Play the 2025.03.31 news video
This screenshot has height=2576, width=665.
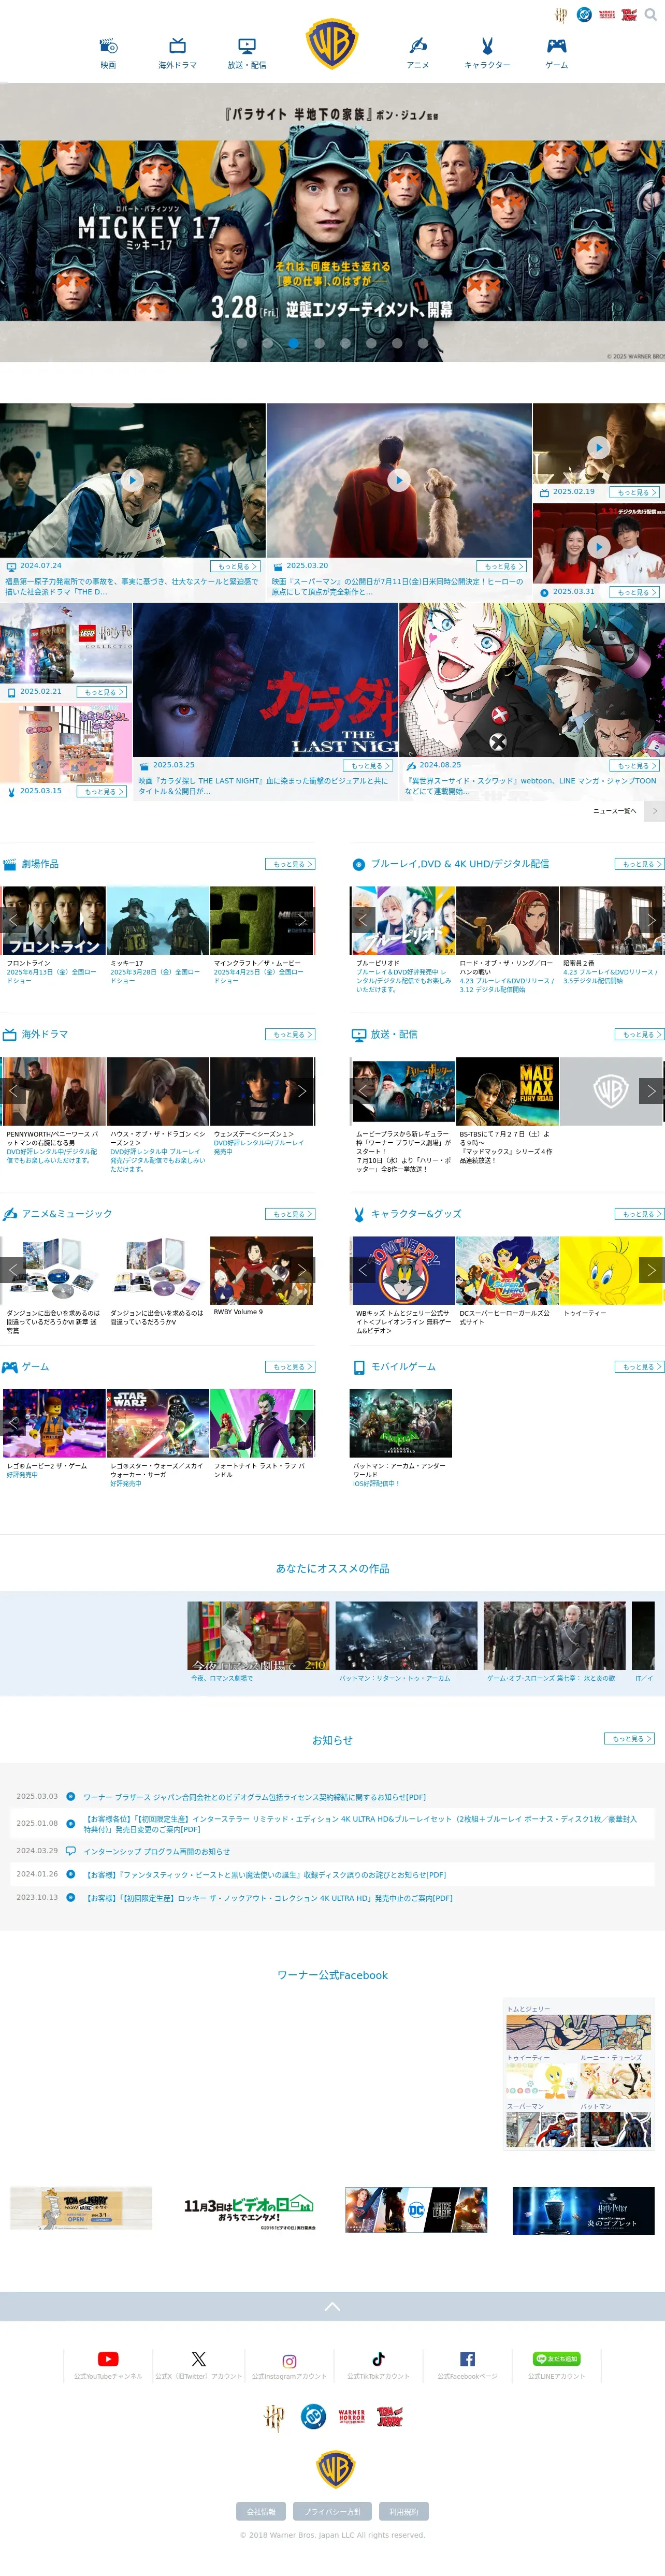[598, 546]
